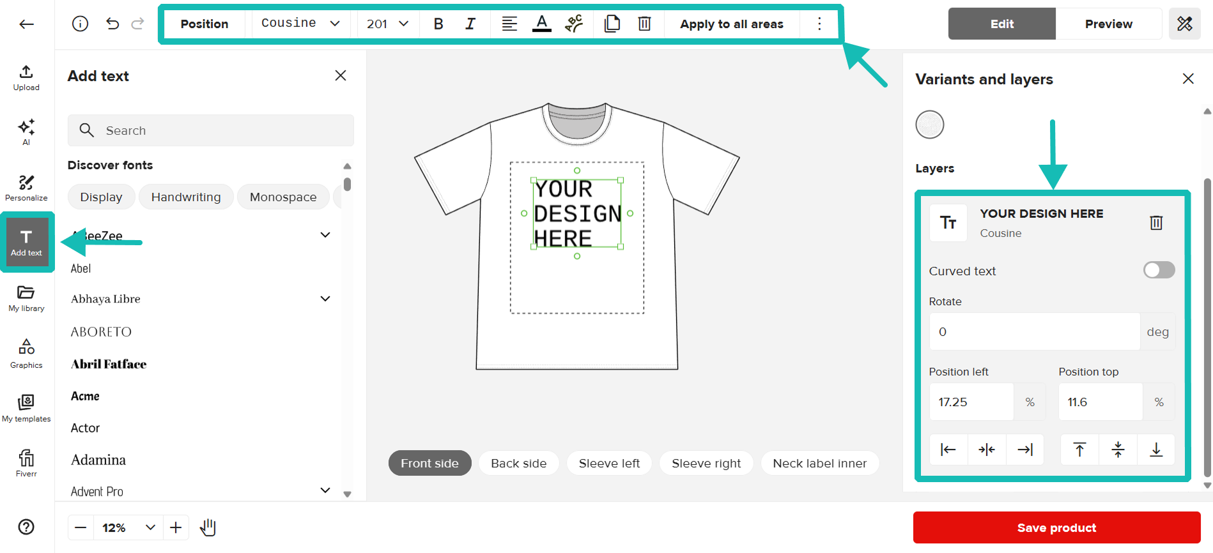This screenshot has width=1213, height=553.
Task: Go back with the left arrow icon
Action: pos(26,24)
